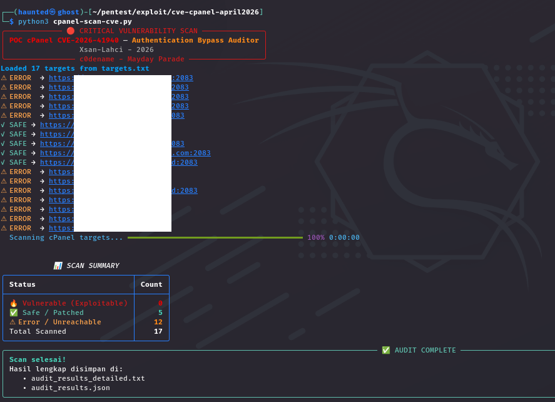Click the scan progress bar at 100%

pos(215,238)
